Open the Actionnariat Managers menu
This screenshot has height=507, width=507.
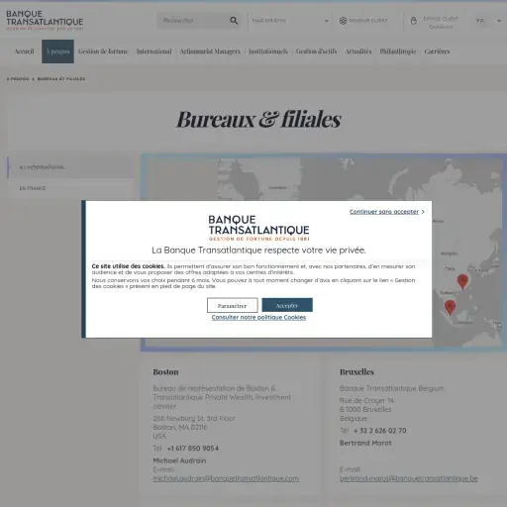pos(210,51)
